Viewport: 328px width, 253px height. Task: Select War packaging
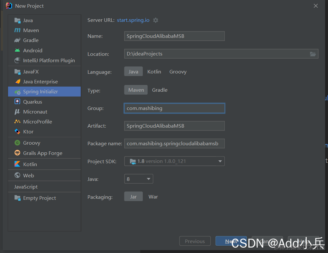(153, 197)
